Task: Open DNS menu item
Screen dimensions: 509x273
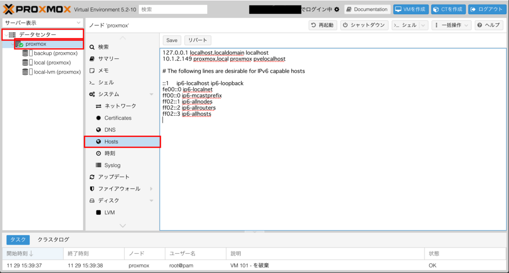Action: click(122, 129)
